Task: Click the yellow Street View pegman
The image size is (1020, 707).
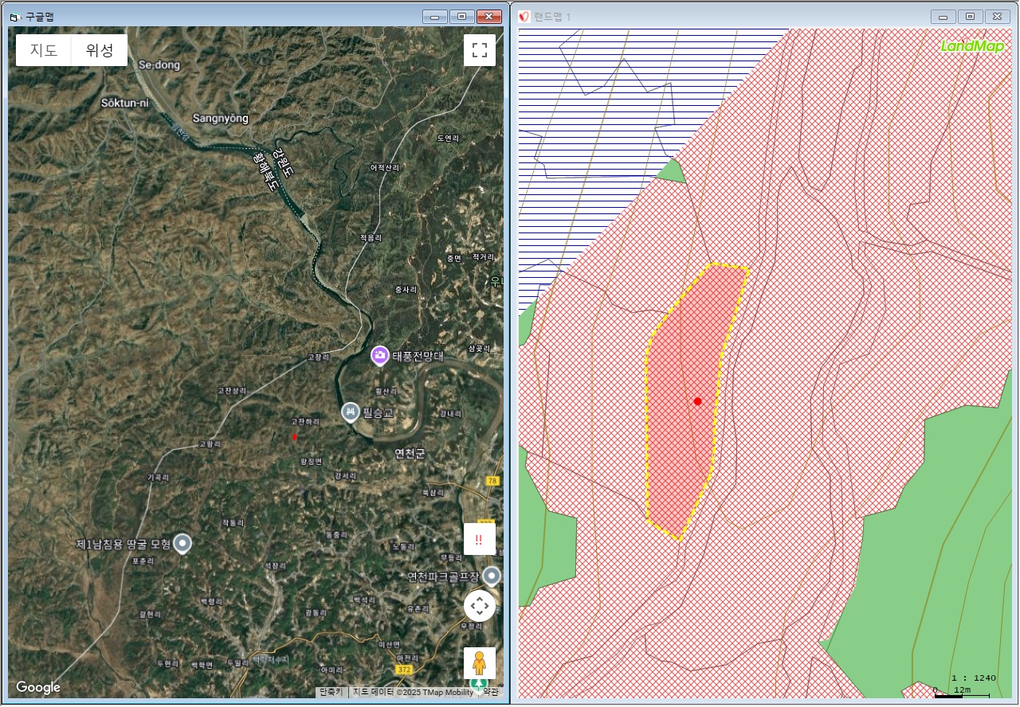Action: click(480, 662)
